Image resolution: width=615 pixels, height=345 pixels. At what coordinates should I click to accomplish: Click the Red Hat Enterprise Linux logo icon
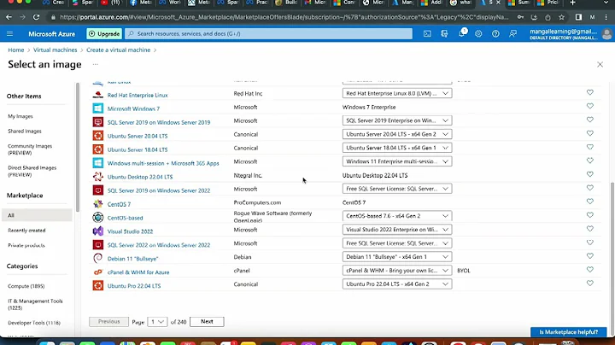click(97, 95)
